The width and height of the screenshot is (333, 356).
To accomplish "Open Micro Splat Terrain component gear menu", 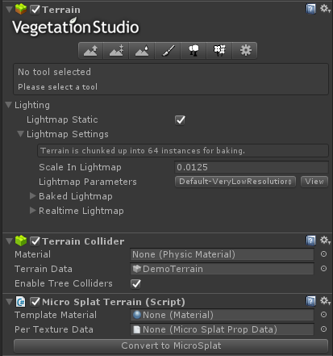I will coord(325,300).
